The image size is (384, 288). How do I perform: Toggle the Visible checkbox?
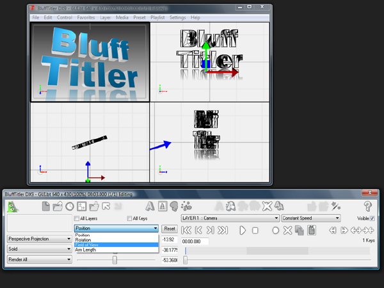tap(372, 218)
